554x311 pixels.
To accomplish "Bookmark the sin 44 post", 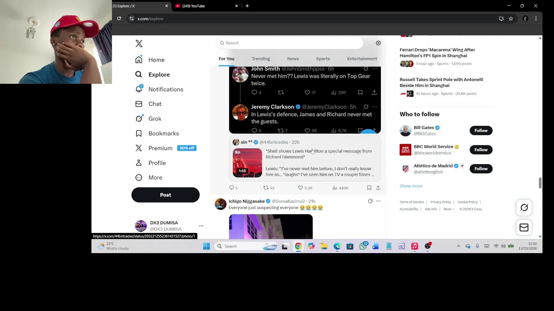I will click(369, 188).
